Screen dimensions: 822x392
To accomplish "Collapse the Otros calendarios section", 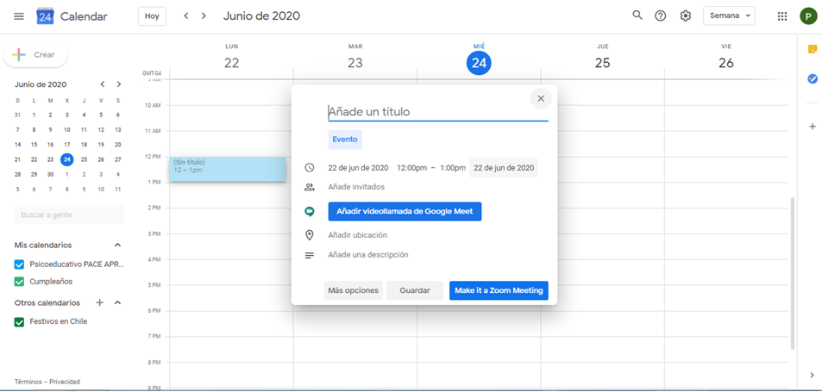I will pyautogui.click(x=118, y=302).
